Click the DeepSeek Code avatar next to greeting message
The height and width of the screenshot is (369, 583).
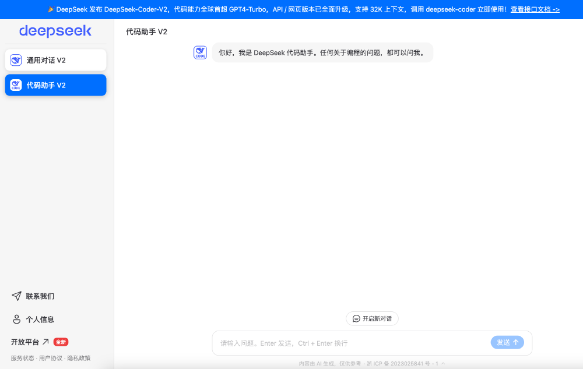(200, 52)
